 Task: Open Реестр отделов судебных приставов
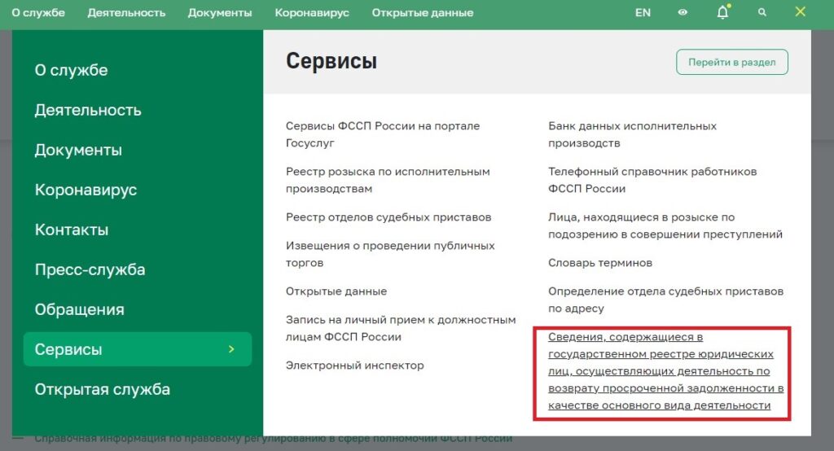point(388,217)
